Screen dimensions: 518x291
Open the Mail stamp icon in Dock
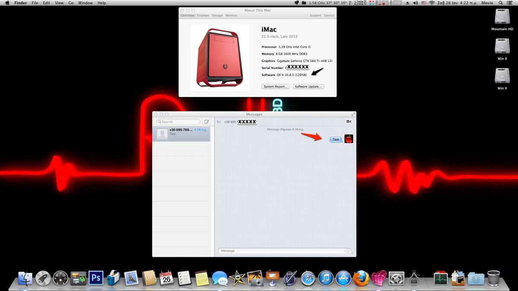131,278
